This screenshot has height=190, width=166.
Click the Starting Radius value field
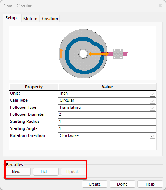(x=107, y=122)
